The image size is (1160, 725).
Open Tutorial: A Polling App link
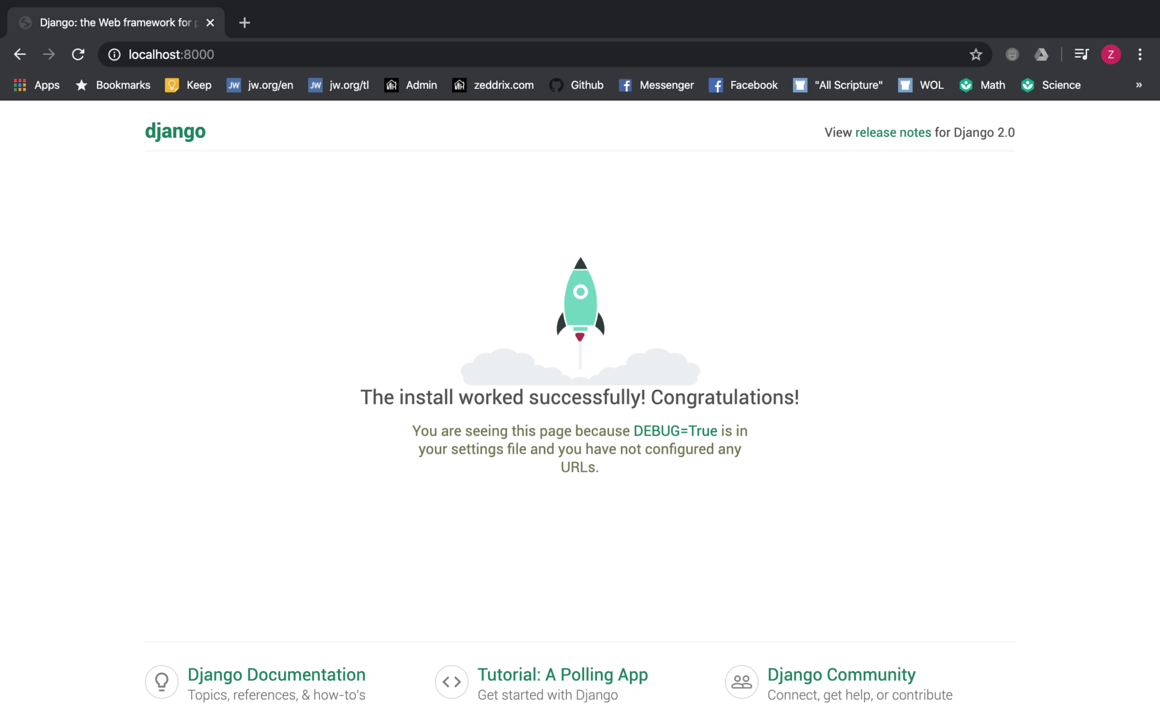pyautogui.click(x=562, y=675)
